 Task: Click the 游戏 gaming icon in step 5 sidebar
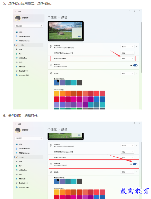coord(17,62)
